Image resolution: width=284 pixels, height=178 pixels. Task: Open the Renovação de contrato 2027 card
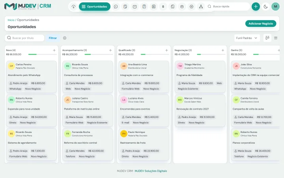coord(200,111)
